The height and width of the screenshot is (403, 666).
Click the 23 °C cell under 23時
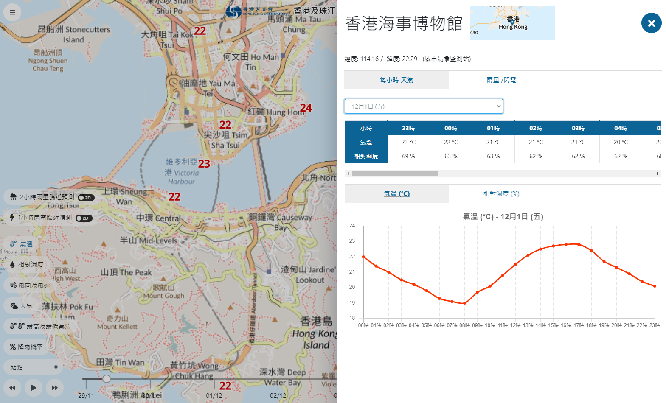(408, 142)
